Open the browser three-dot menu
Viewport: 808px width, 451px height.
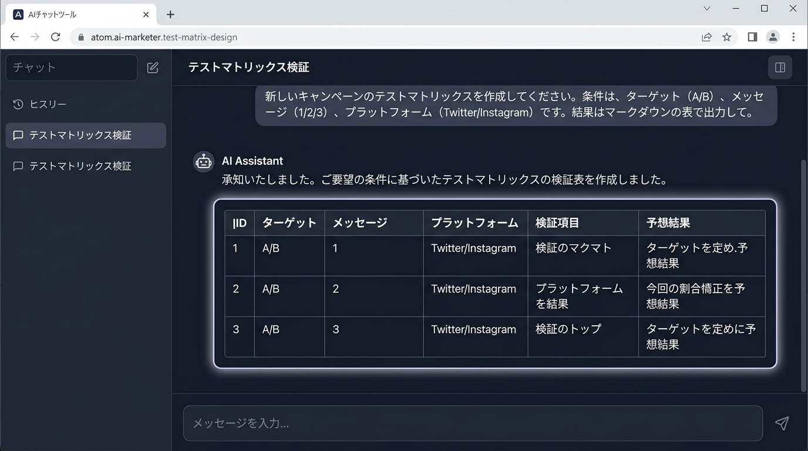[793, 37]
